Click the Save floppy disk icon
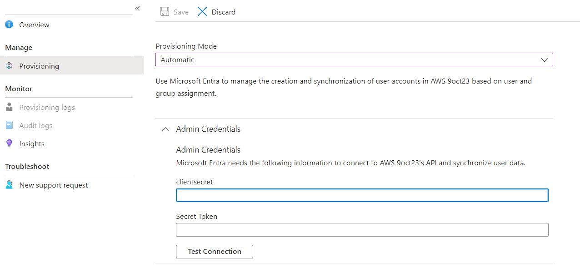580x272 pixels. pos(165,12)
